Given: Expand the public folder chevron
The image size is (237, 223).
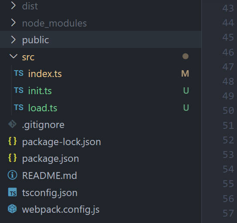Looking at the screenshot, I should 13,40.
